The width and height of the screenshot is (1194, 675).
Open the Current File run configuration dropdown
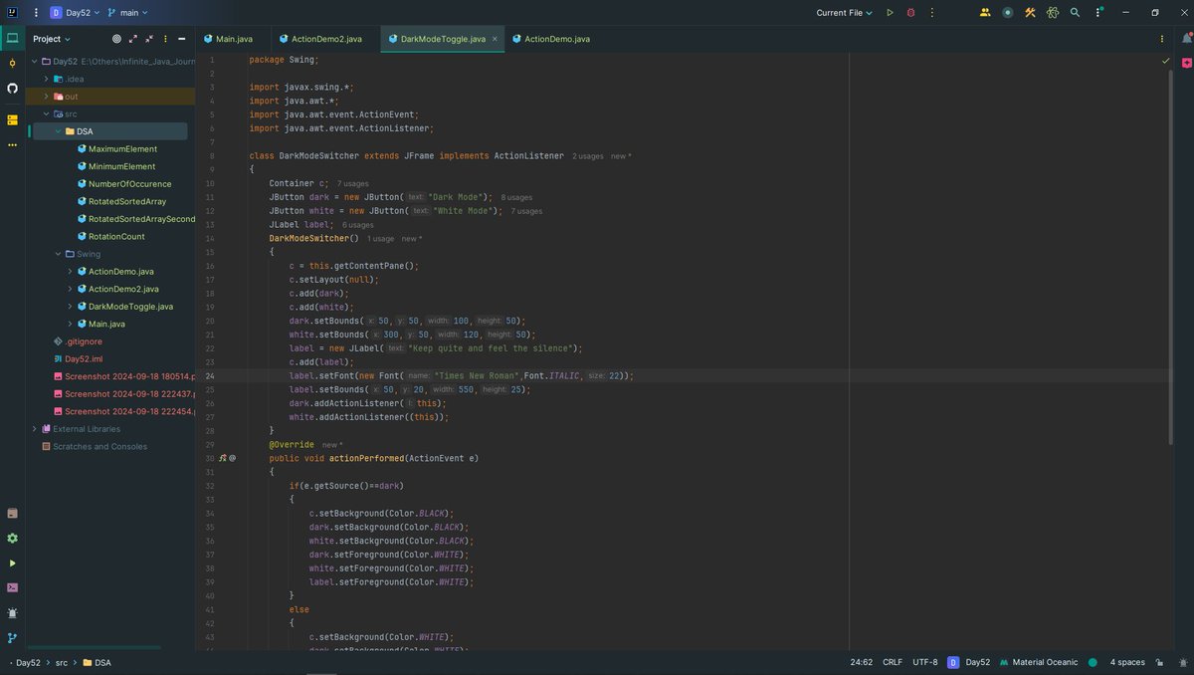[845, 13]
